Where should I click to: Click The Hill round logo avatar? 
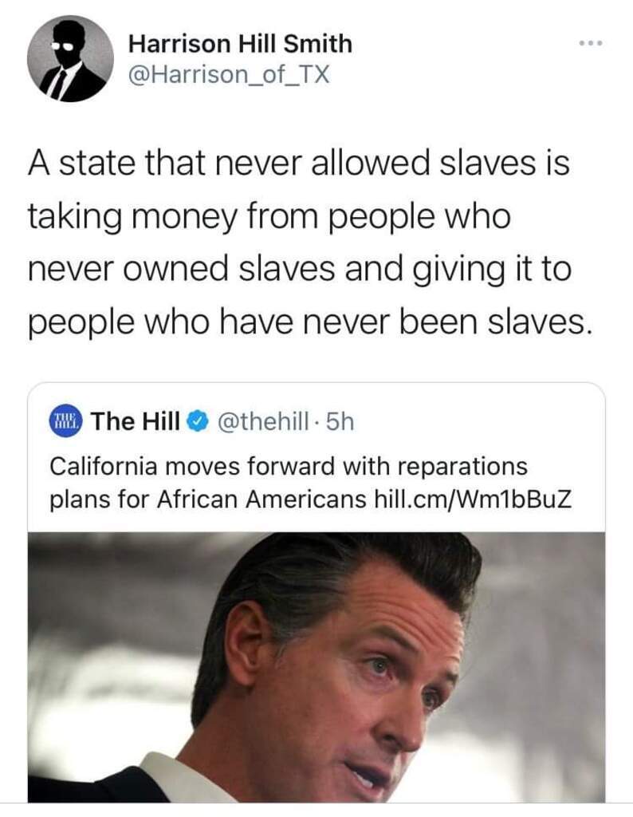click(x=66, y=420)
